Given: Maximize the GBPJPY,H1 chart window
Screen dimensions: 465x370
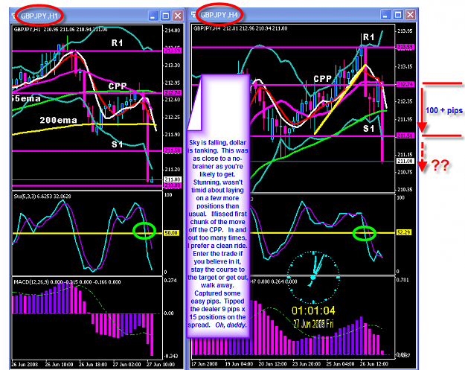Looking at the screenshot, I should point(166,16).
